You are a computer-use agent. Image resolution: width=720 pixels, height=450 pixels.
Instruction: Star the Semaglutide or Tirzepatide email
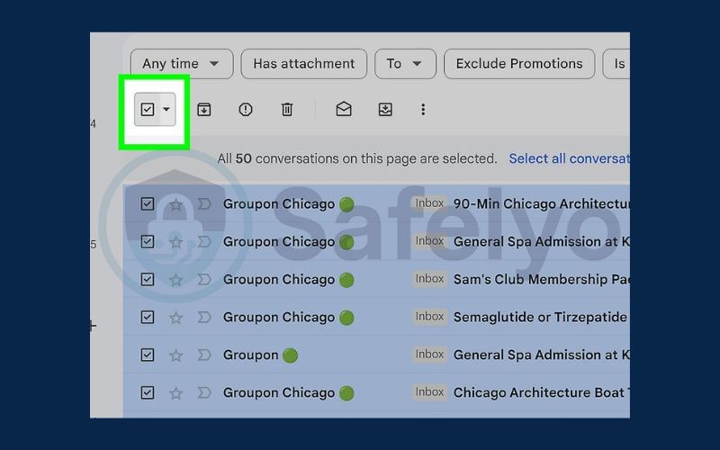(x=175, y=318)
